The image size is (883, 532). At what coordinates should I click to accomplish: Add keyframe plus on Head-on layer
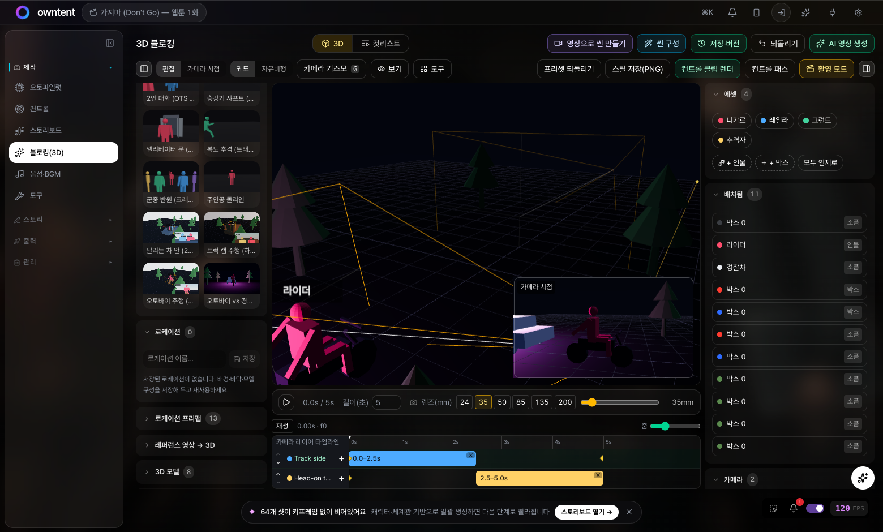[341, 478]
